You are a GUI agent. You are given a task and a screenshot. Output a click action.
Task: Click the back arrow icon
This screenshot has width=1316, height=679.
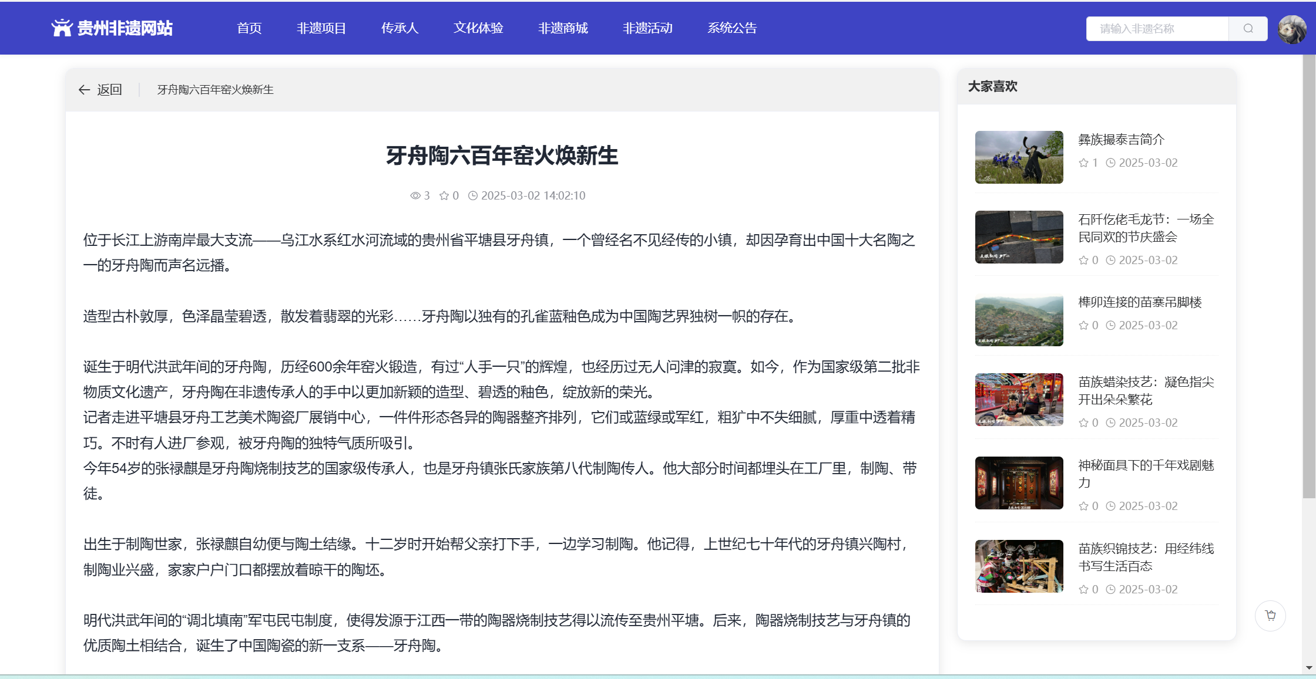(84, 90)
